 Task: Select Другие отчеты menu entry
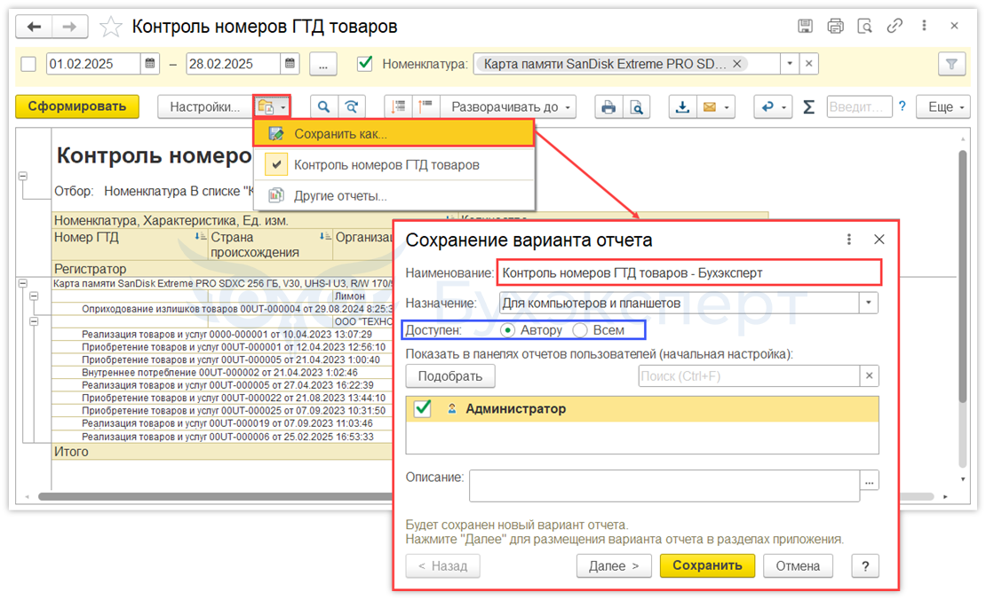[x=340, y=196]
